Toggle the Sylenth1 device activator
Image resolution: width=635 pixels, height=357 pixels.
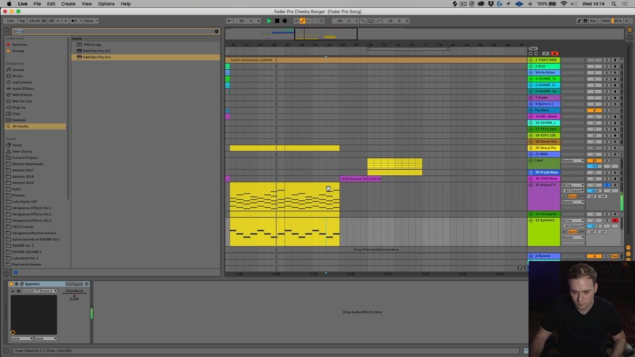click(x=11, y=284)
